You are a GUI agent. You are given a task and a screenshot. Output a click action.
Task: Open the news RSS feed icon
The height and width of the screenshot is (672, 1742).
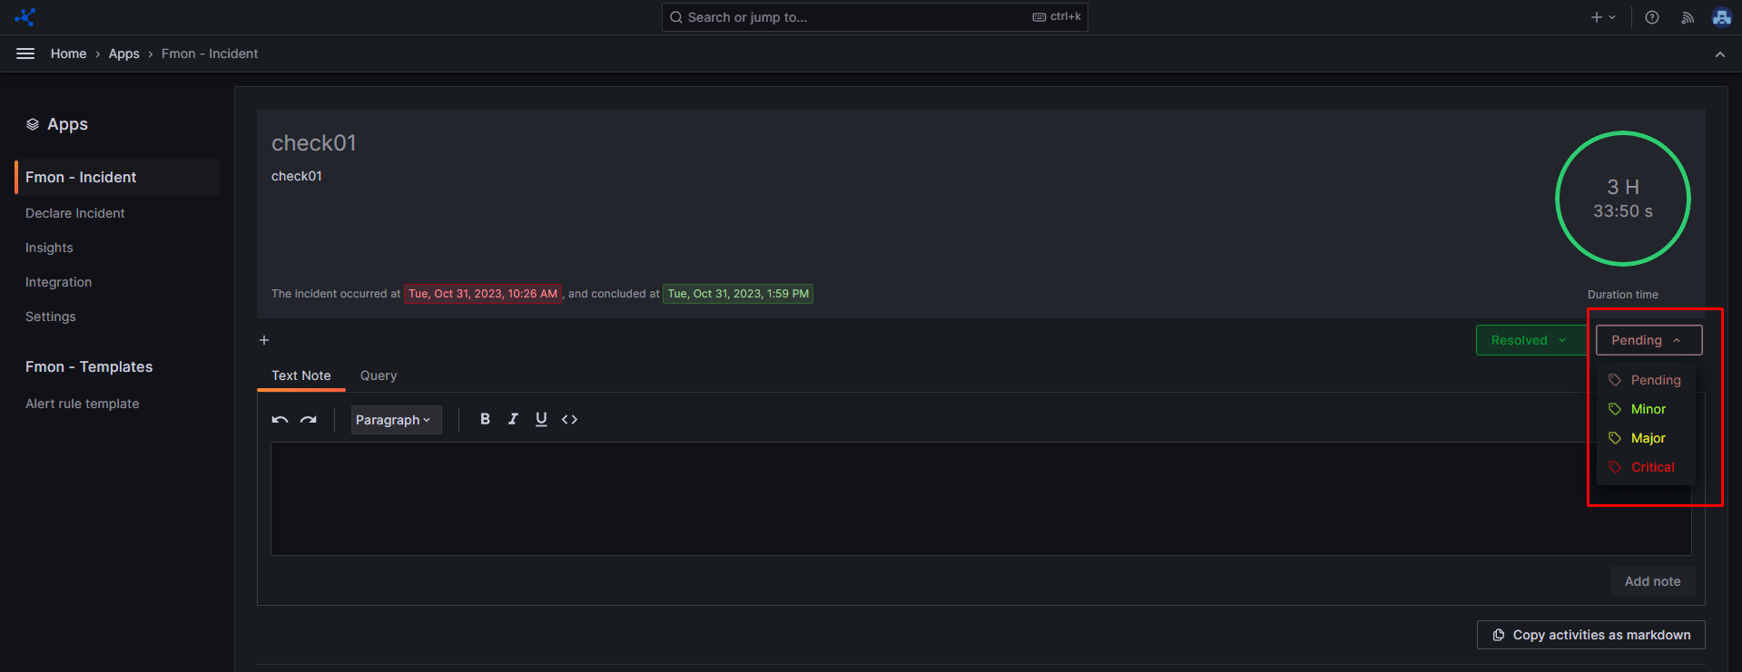tap(1687, 17)
